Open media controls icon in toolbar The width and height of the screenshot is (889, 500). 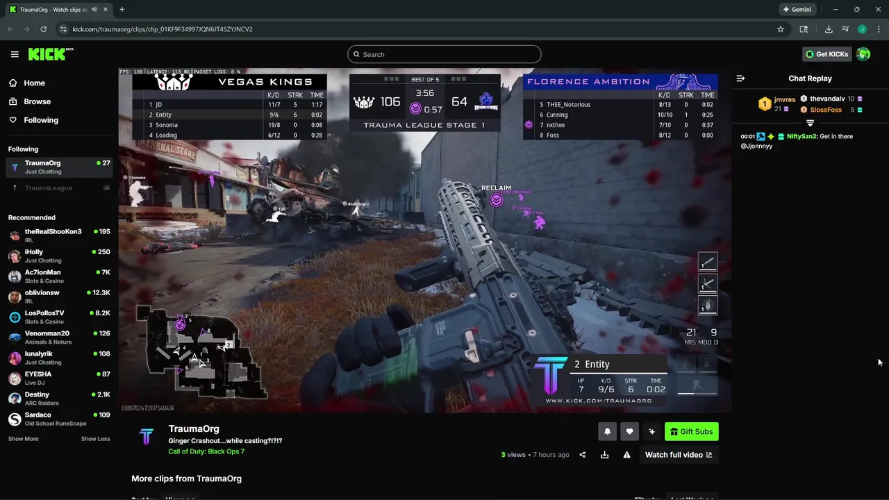[x=845, y=29]
